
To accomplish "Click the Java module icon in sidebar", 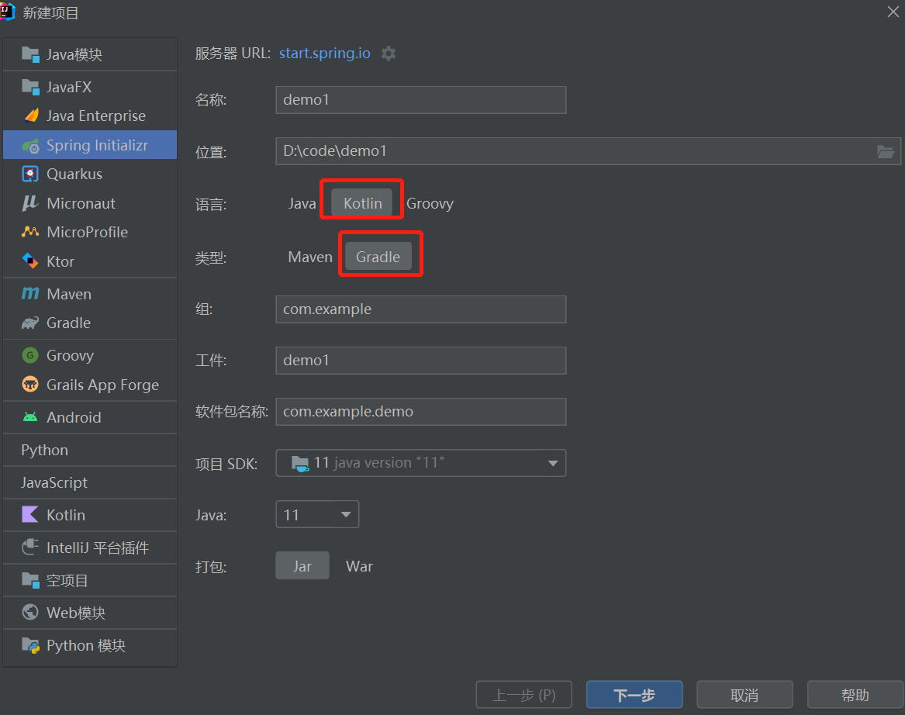I will point(30,54).
